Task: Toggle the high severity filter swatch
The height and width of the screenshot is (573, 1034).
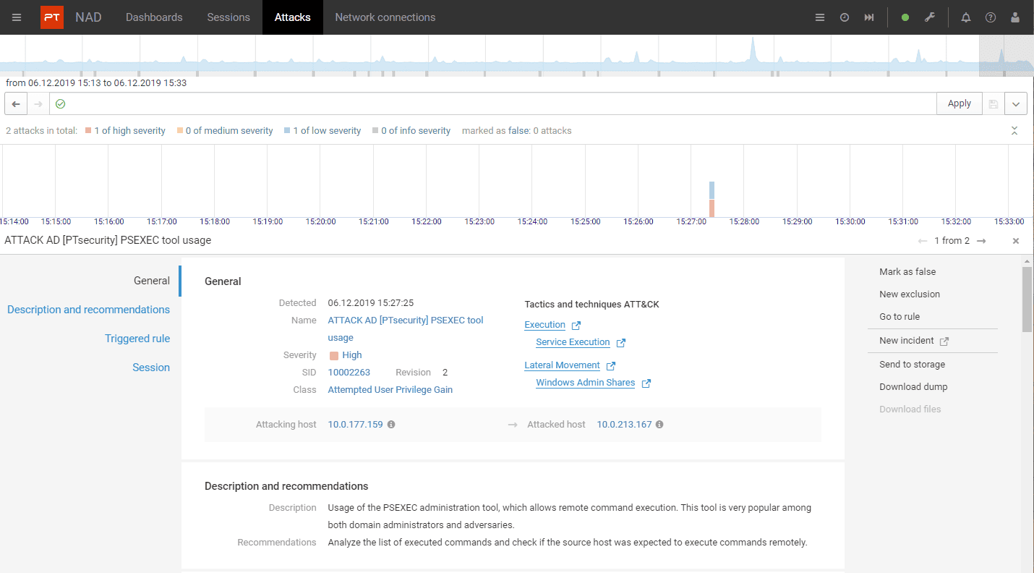Action: point(88,131)
